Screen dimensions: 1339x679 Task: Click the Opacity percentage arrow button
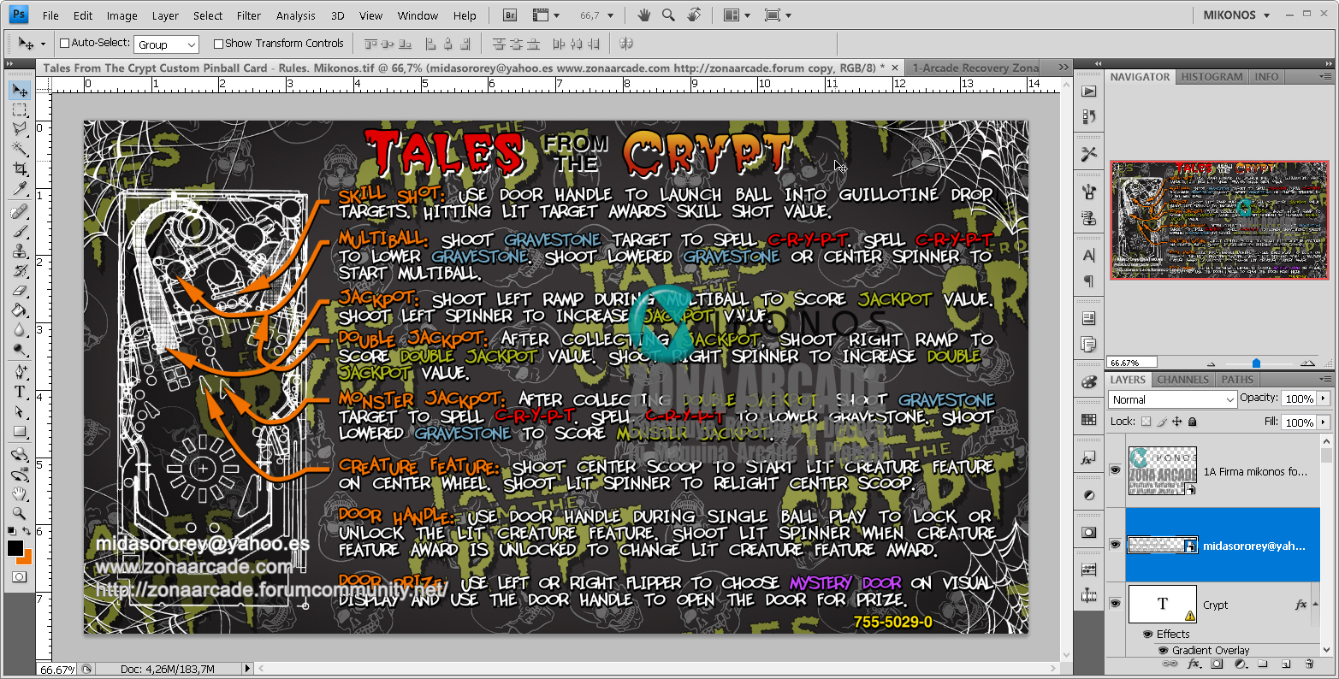(x=1324, y=399)
